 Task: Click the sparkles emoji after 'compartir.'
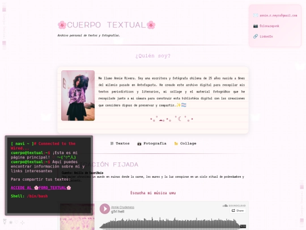point(178,105)
